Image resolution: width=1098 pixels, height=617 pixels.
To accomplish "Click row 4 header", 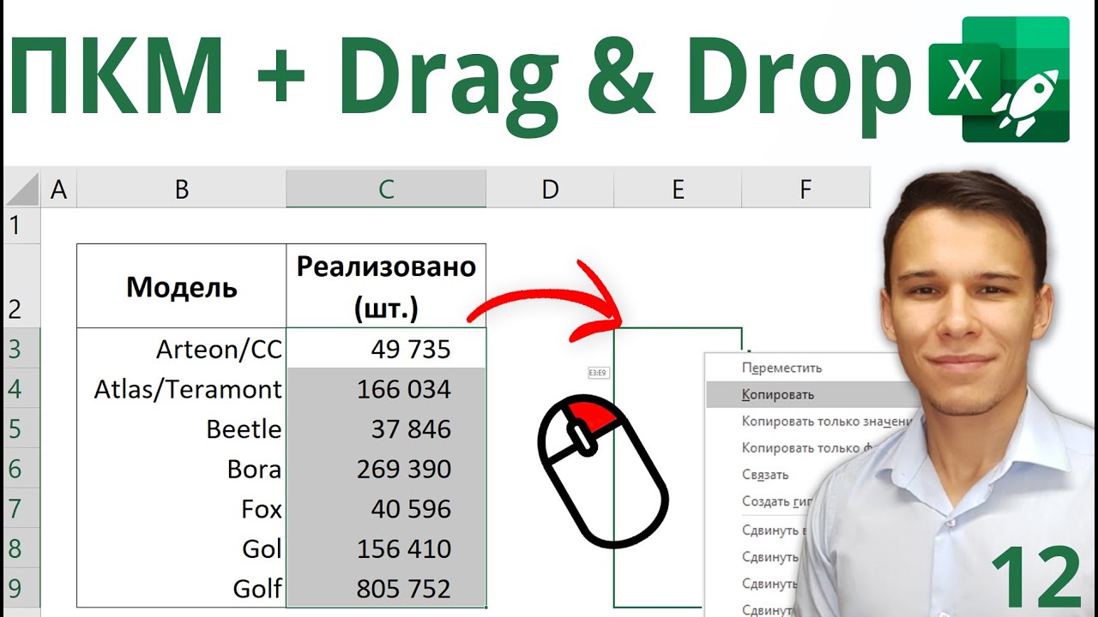I will coord(22,389).
